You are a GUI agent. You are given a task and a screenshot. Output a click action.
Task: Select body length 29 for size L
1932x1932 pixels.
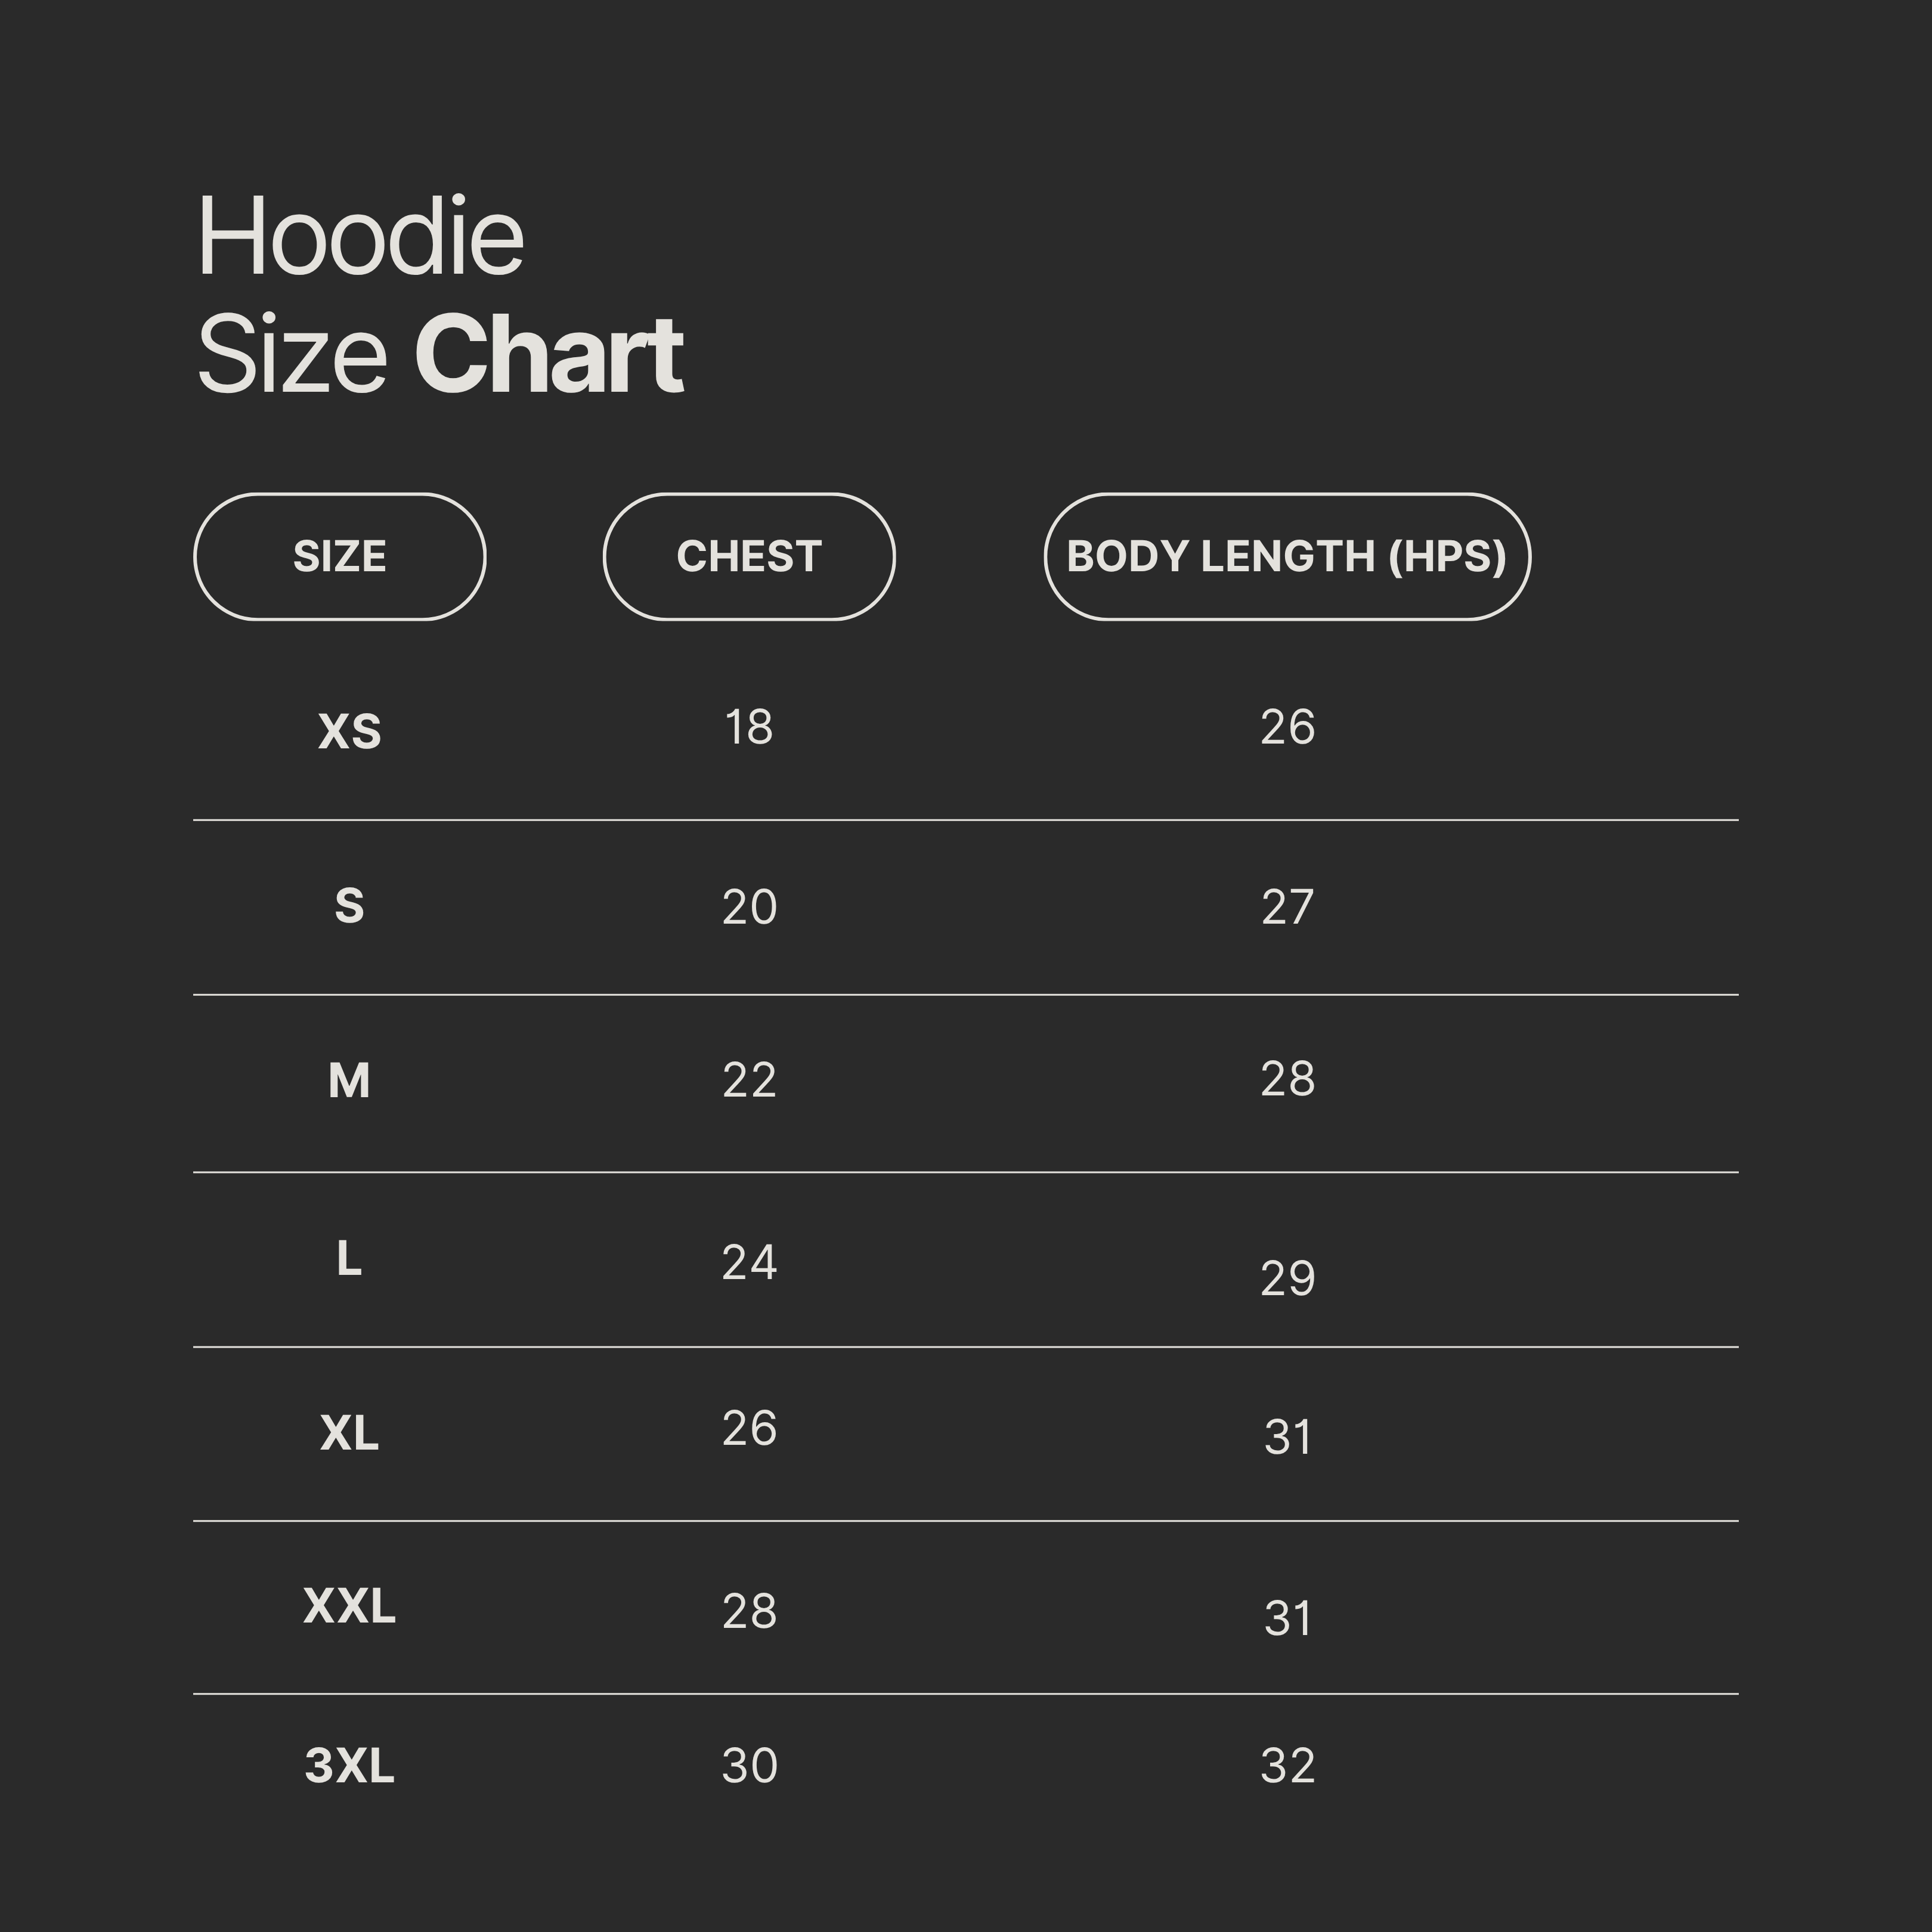point(1287,1278)
